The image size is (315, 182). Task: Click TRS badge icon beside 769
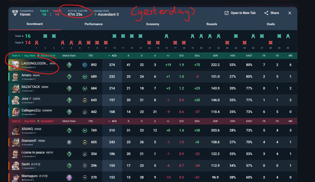pos(85,130)
